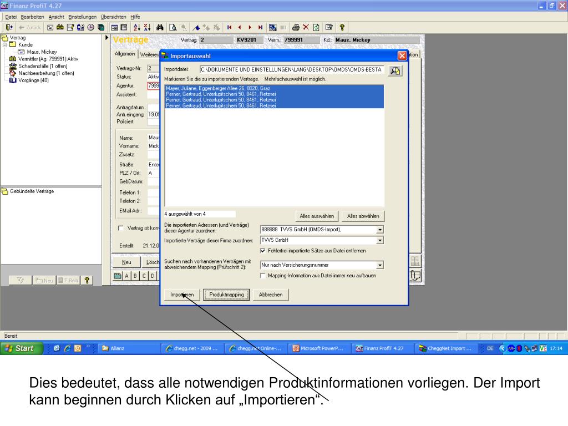Image resolution: width=568 pixels, height=426 pixels.
Task: Select 'Schadensfälle (1 offen)' tree item
Action: coord(43,67)
